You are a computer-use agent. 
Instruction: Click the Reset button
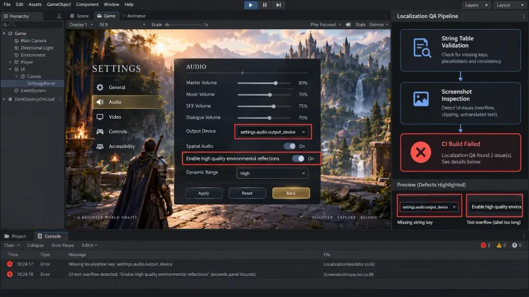[x=247, y=193]
